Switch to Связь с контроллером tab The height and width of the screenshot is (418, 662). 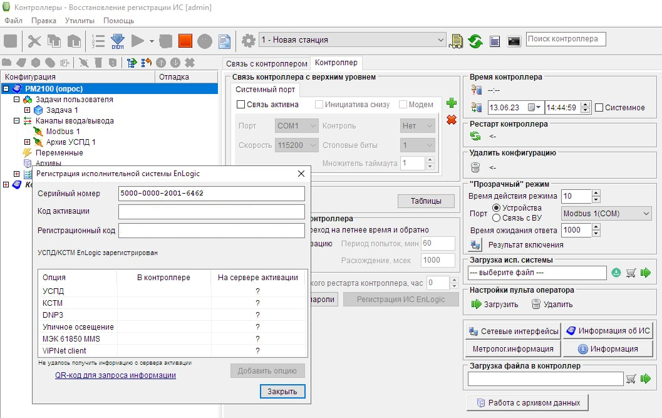coord(266,63)
